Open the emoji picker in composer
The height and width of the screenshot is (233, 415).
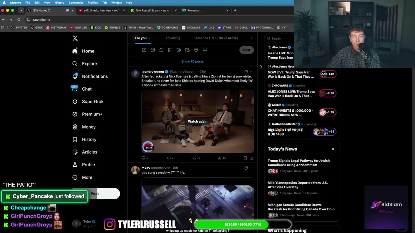point(179,50)
